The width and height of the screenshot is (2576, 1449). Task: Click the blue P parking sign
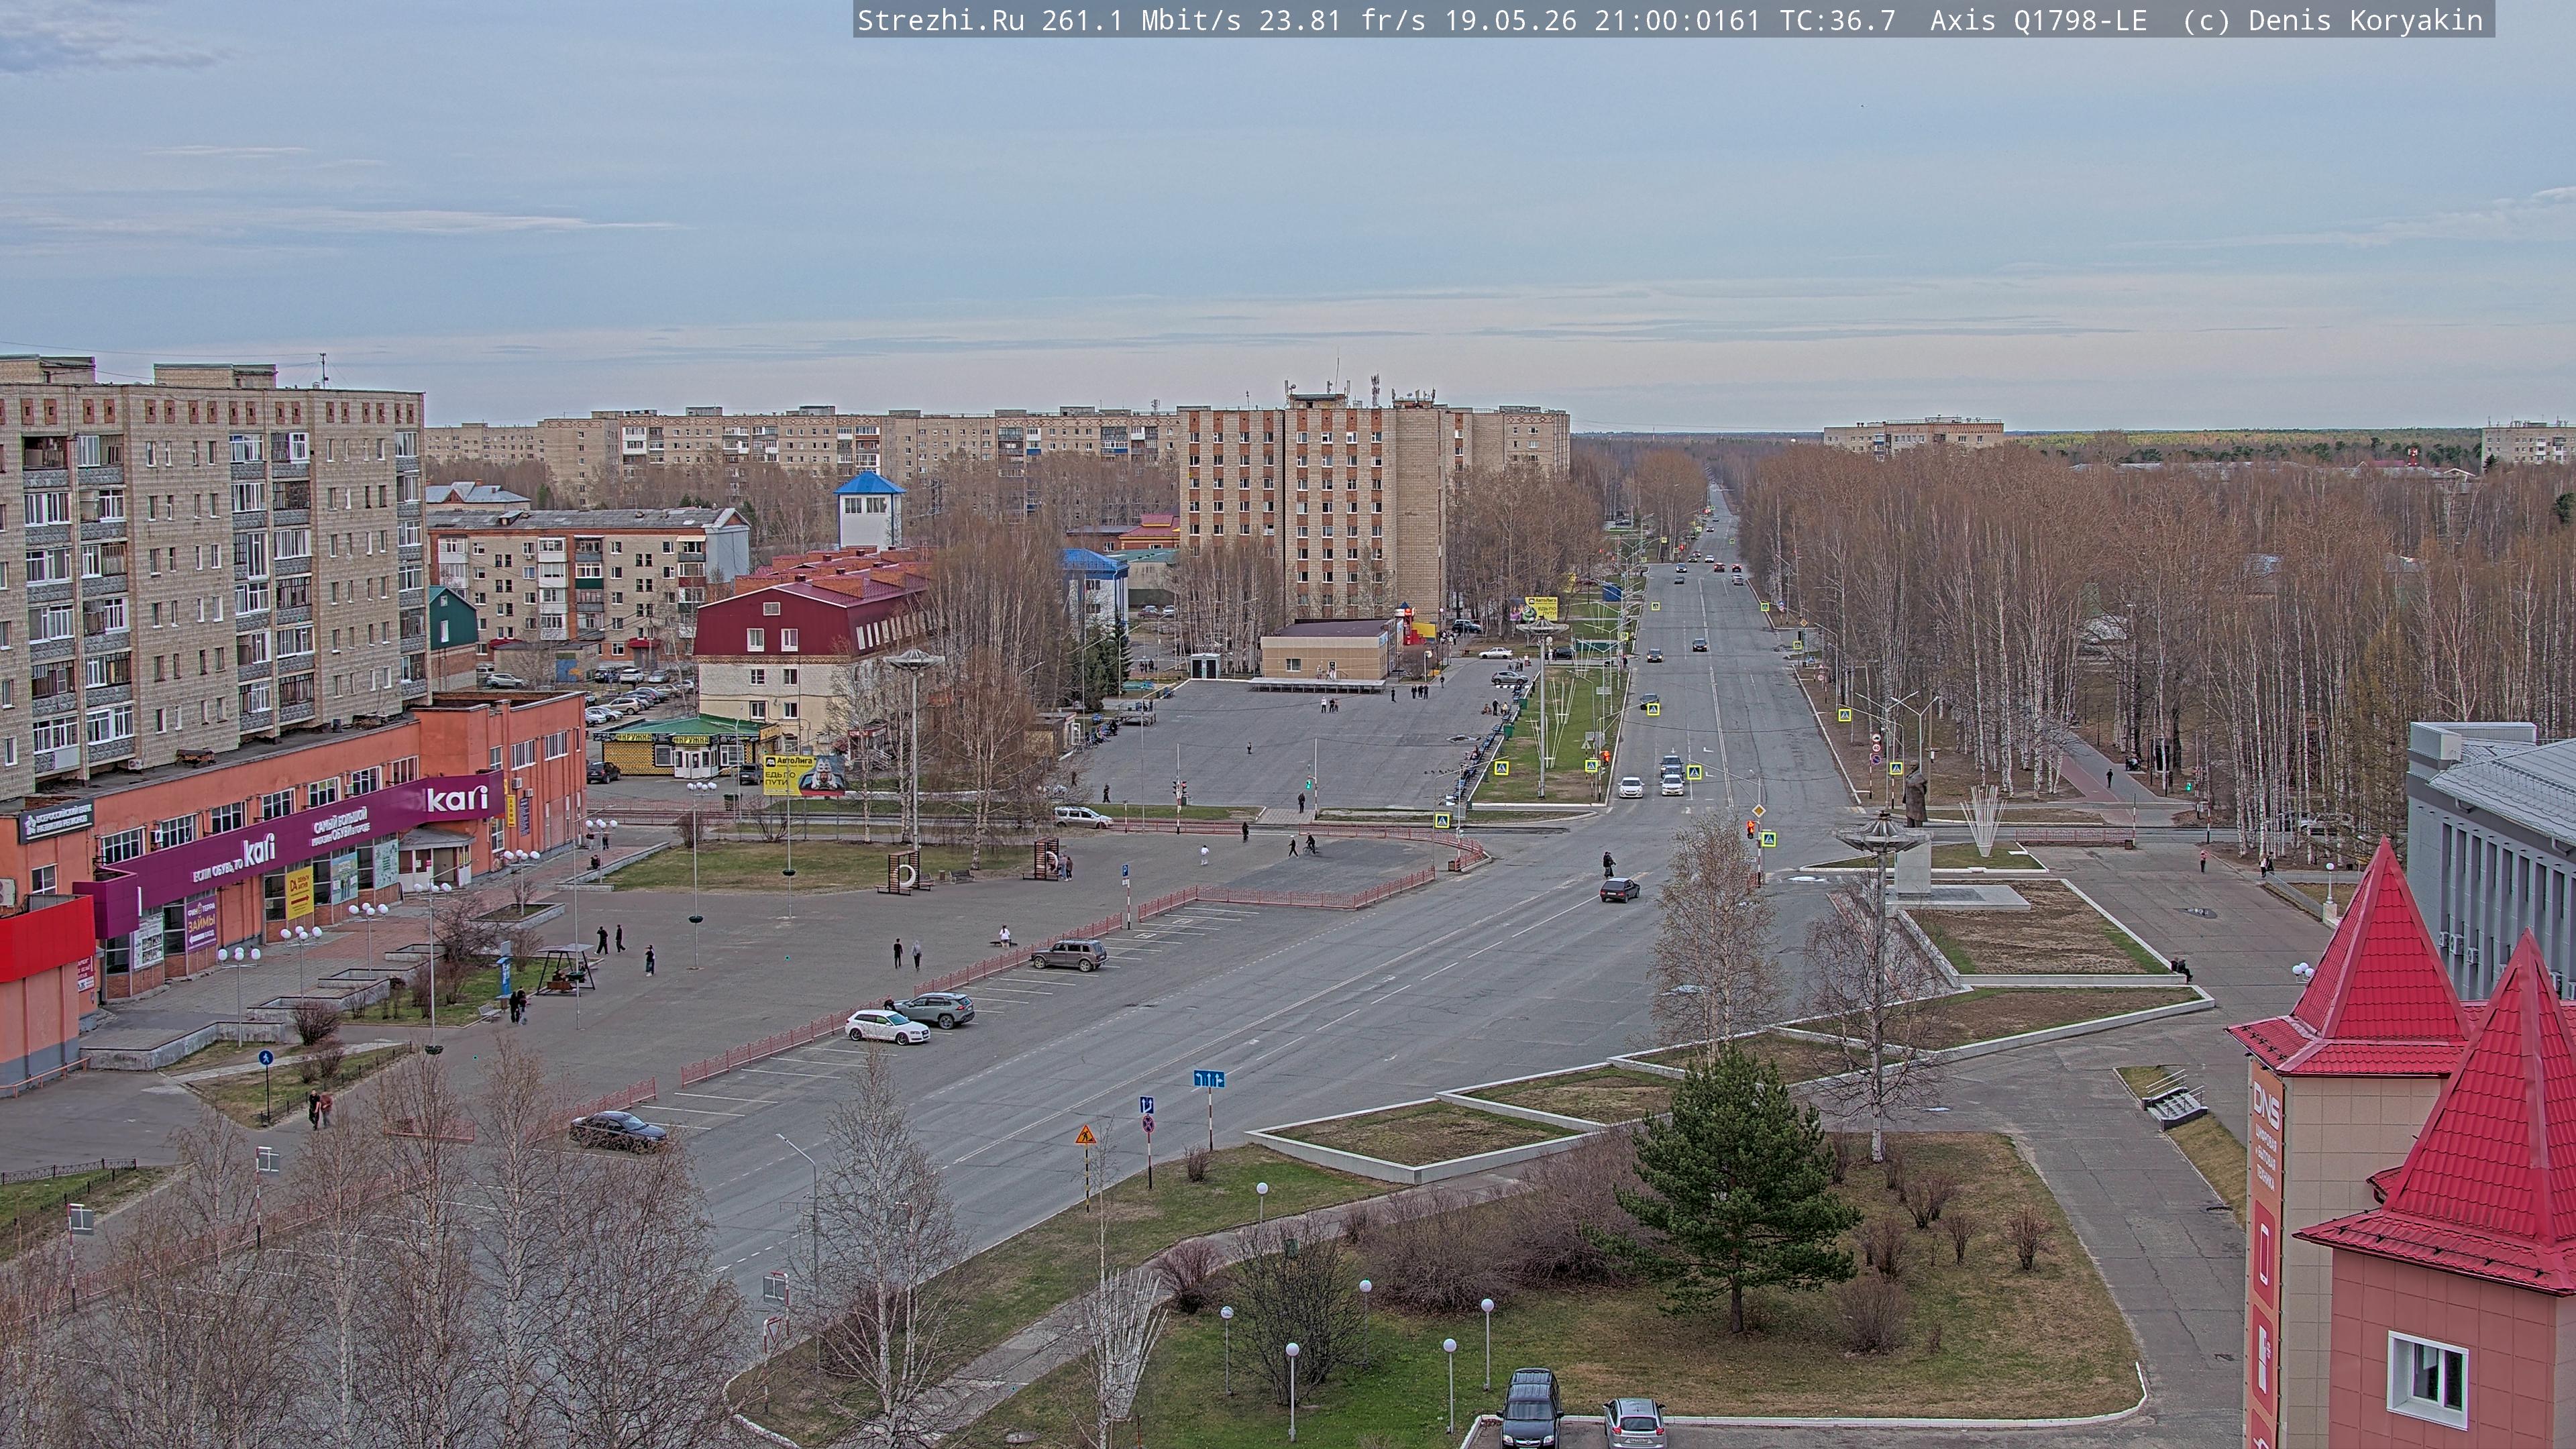pyautogui.click(x=1126, y=870)
